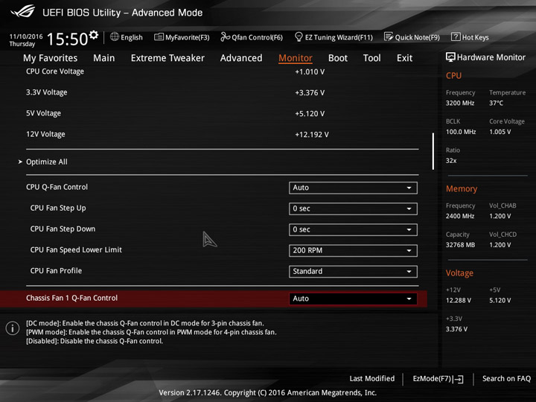
Task: Open CPU Q-Fan Control dropdown
Action: pos(353,188)
